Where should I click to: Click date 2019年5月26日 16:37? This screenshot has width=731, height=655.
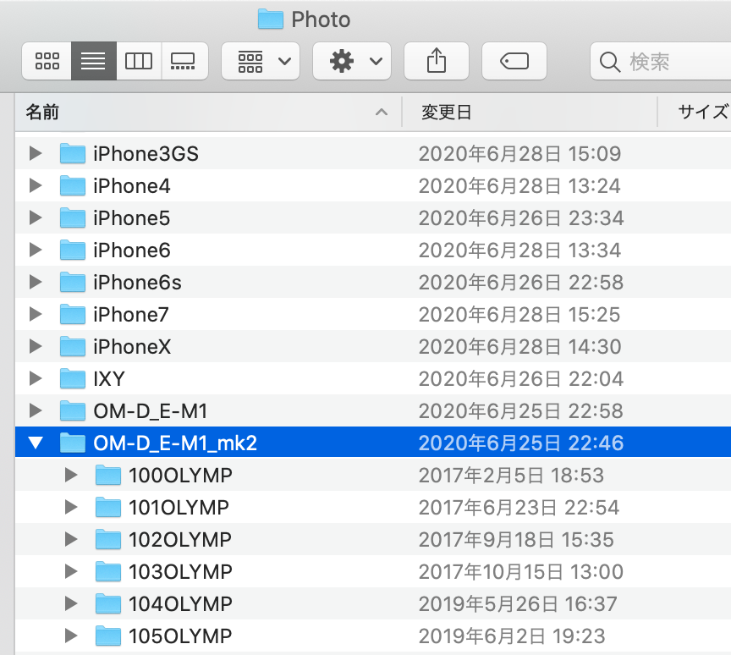[518, 604]
